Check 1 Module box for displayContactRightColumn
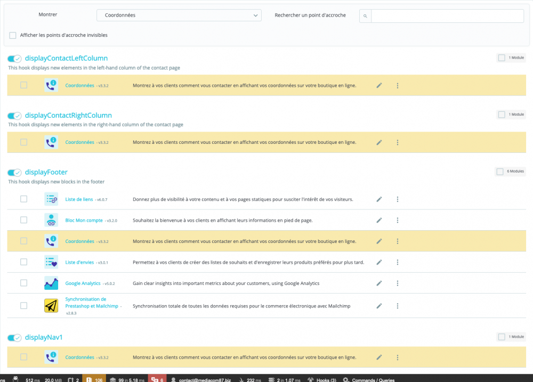This screenshot has height=382, width=533. [502, 115]
